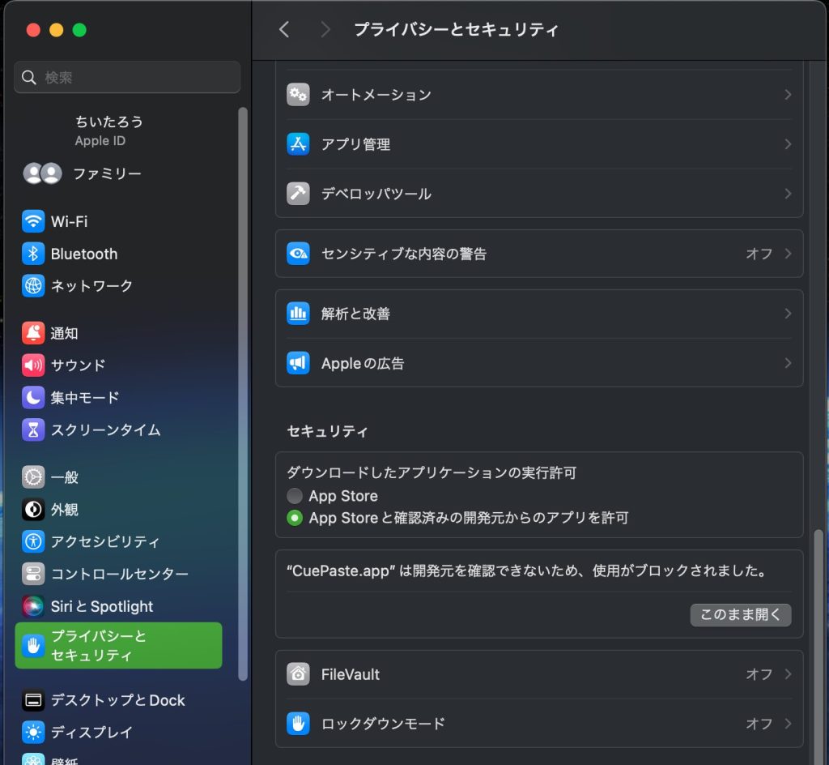The image size is (829, 765).
Task: Open サウンド settings in sidebar
Action: click(118, 365)
